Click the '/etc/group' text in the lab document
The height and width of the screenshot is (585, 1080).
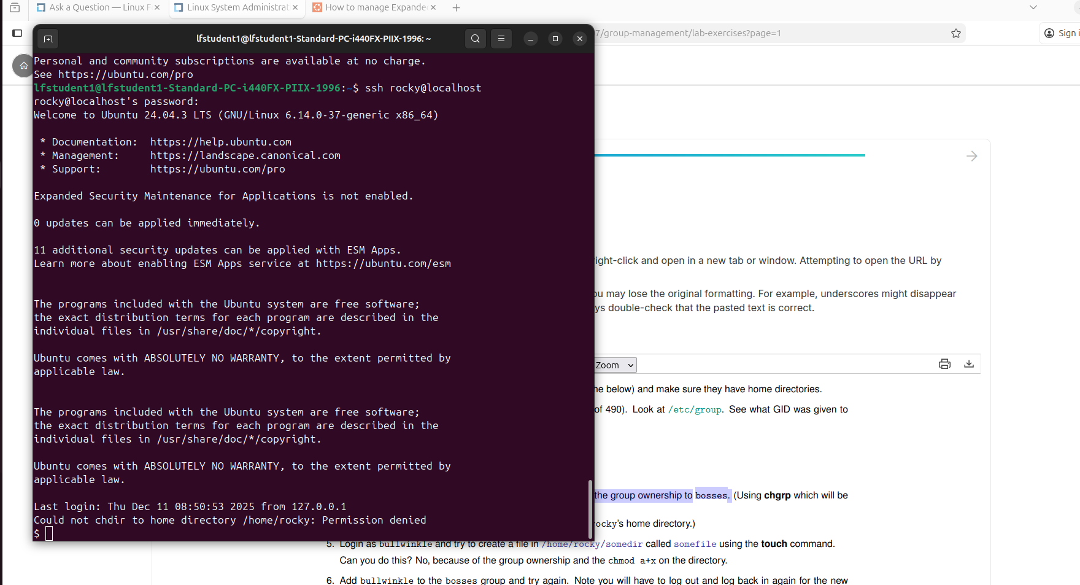pyautogui.click(x=695, y=409)
